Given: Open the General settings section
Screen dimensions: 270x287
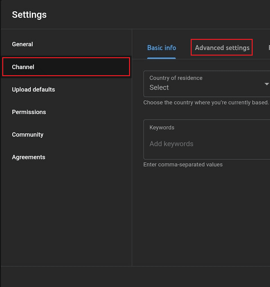Looking at the screenshot, I should pyautogui.click(x=22, y=44).
